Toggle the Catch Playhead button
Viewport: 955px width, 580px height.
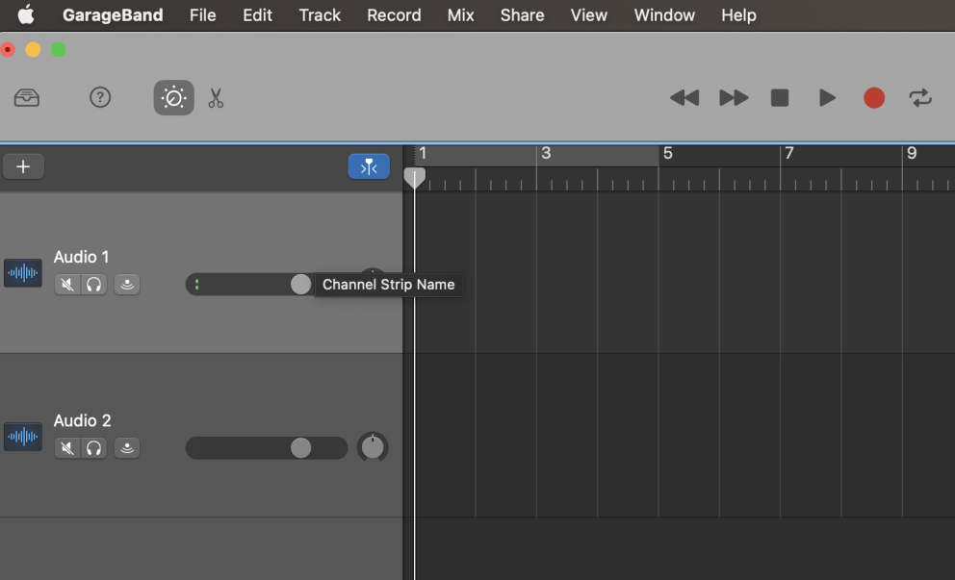[369, 166]
